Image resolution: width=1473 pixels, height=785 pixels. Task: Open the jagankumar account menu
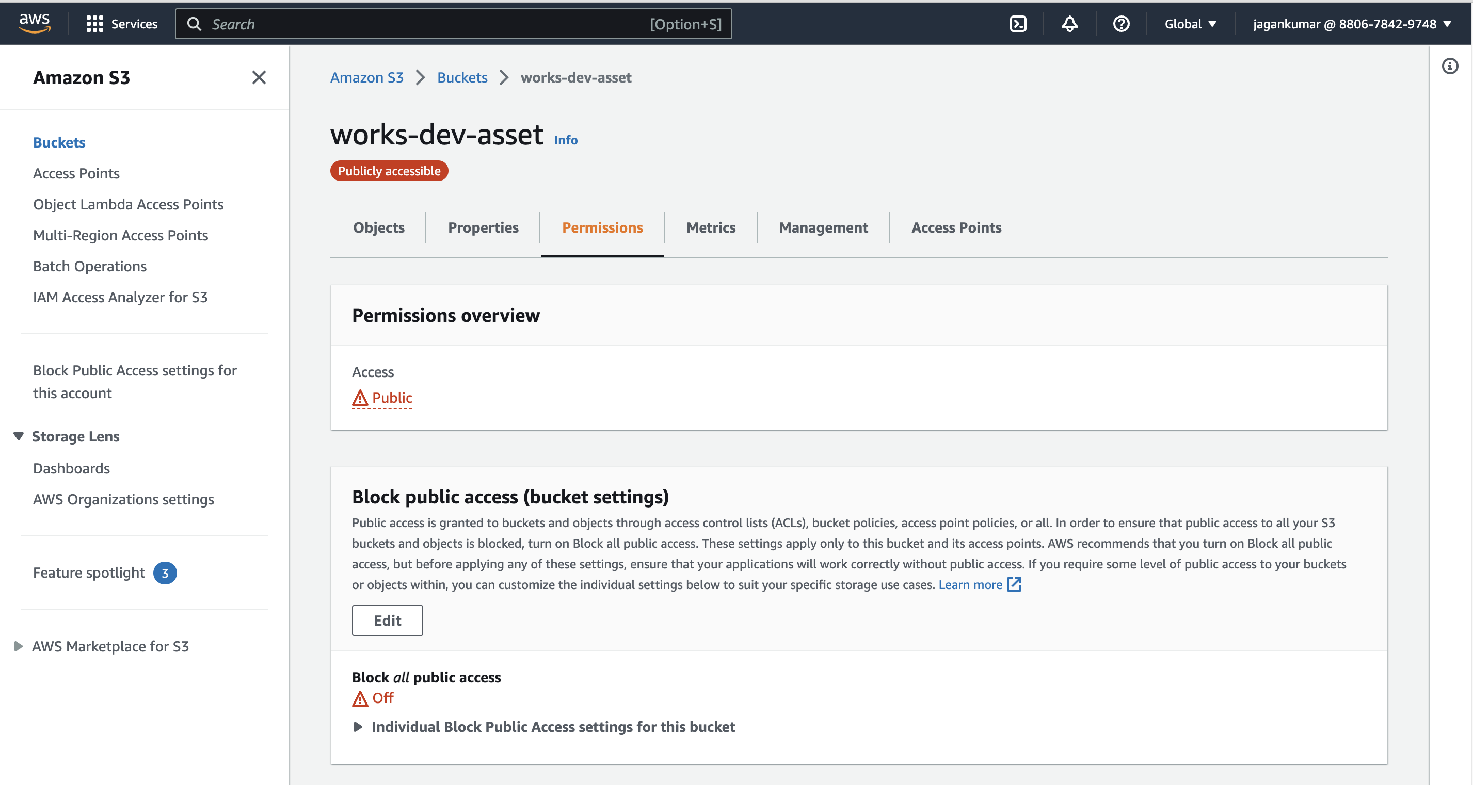pyautogui.click(x=1351, y=23)
